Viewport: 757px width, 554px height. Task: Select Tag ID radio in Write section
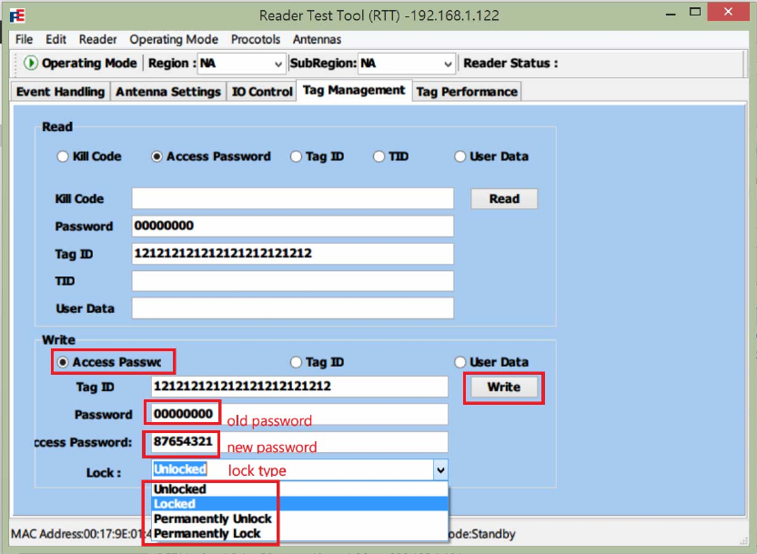(296, 362)
